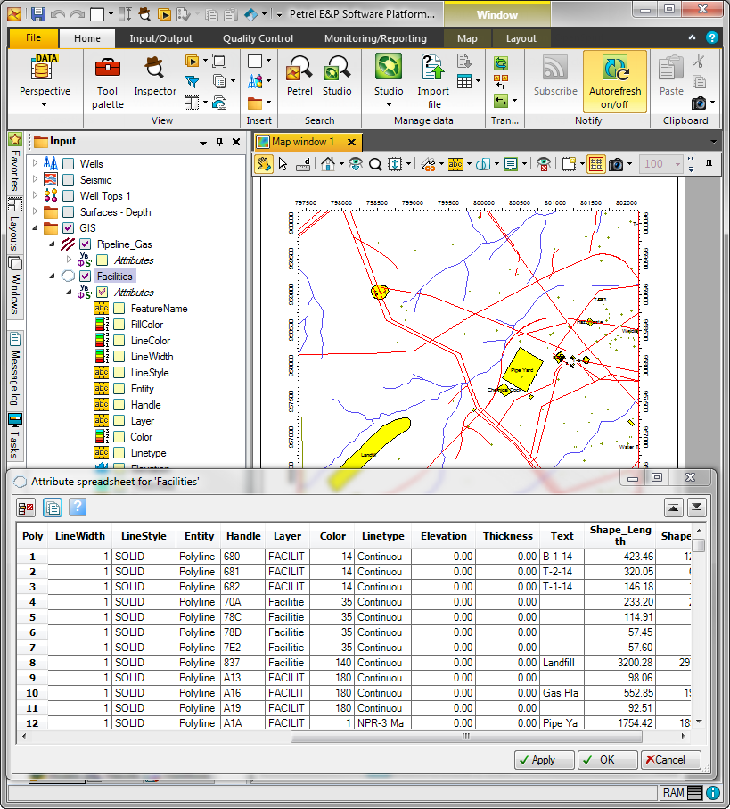Expand the Wells tree node
Viewport: 730px width, 809px height.
tap(36, 164)
